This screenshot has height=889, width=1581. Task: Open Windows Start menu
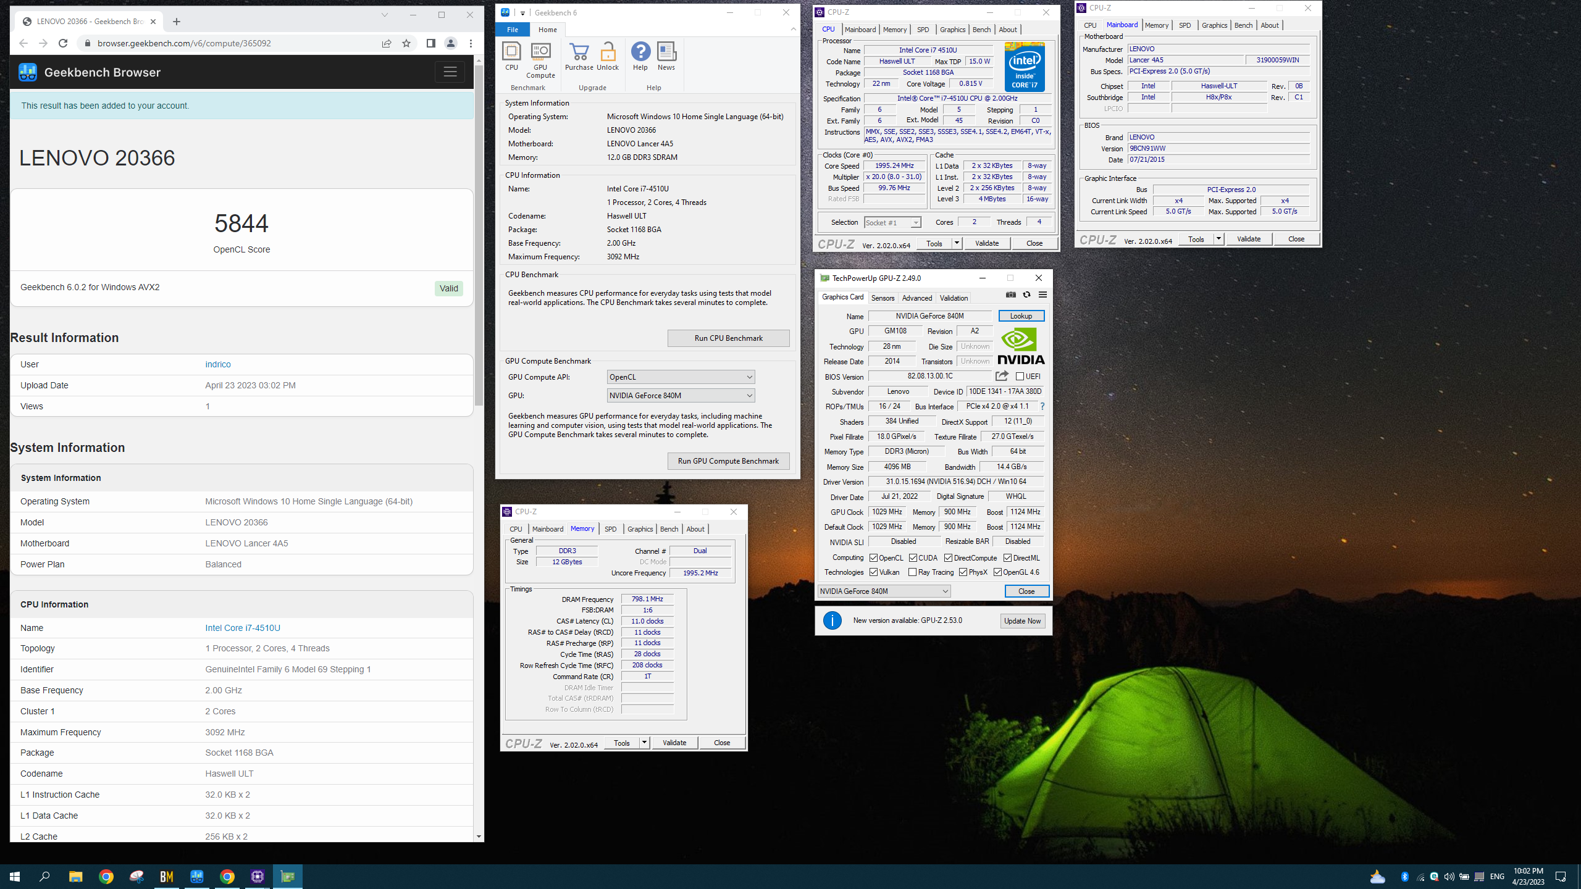(15, 877)
